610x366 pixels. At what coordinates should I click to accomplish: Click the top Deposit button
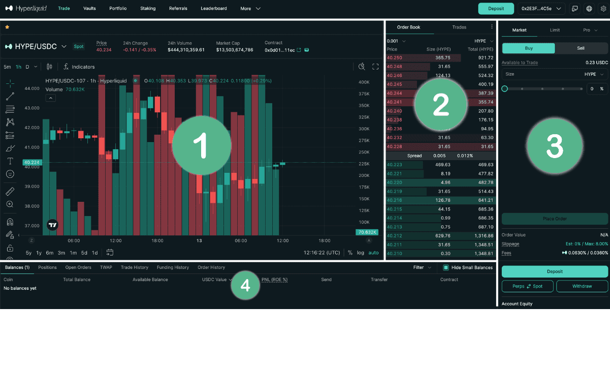[x=496, y=9]
